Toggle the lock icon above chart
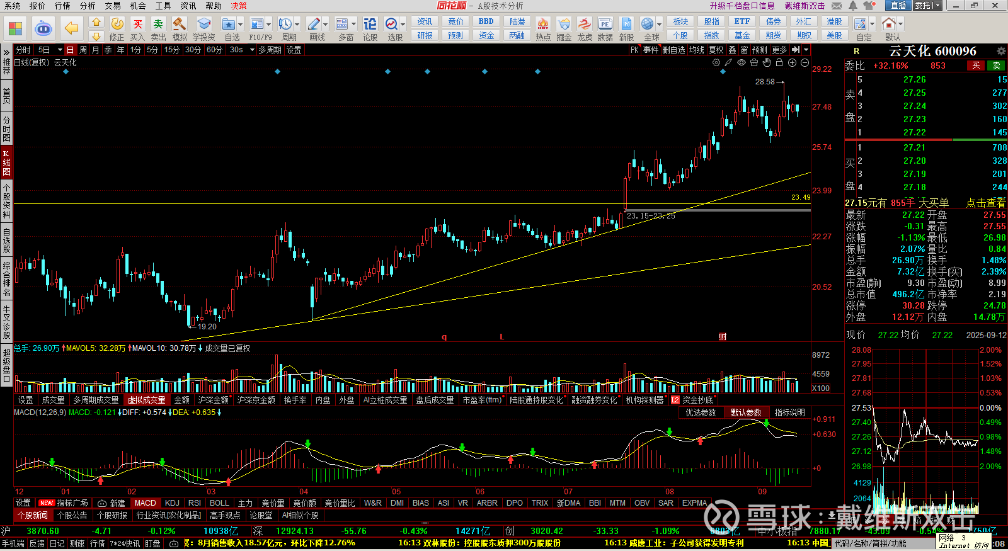Screen dimensions: 1008x551 tap(779, 62)
